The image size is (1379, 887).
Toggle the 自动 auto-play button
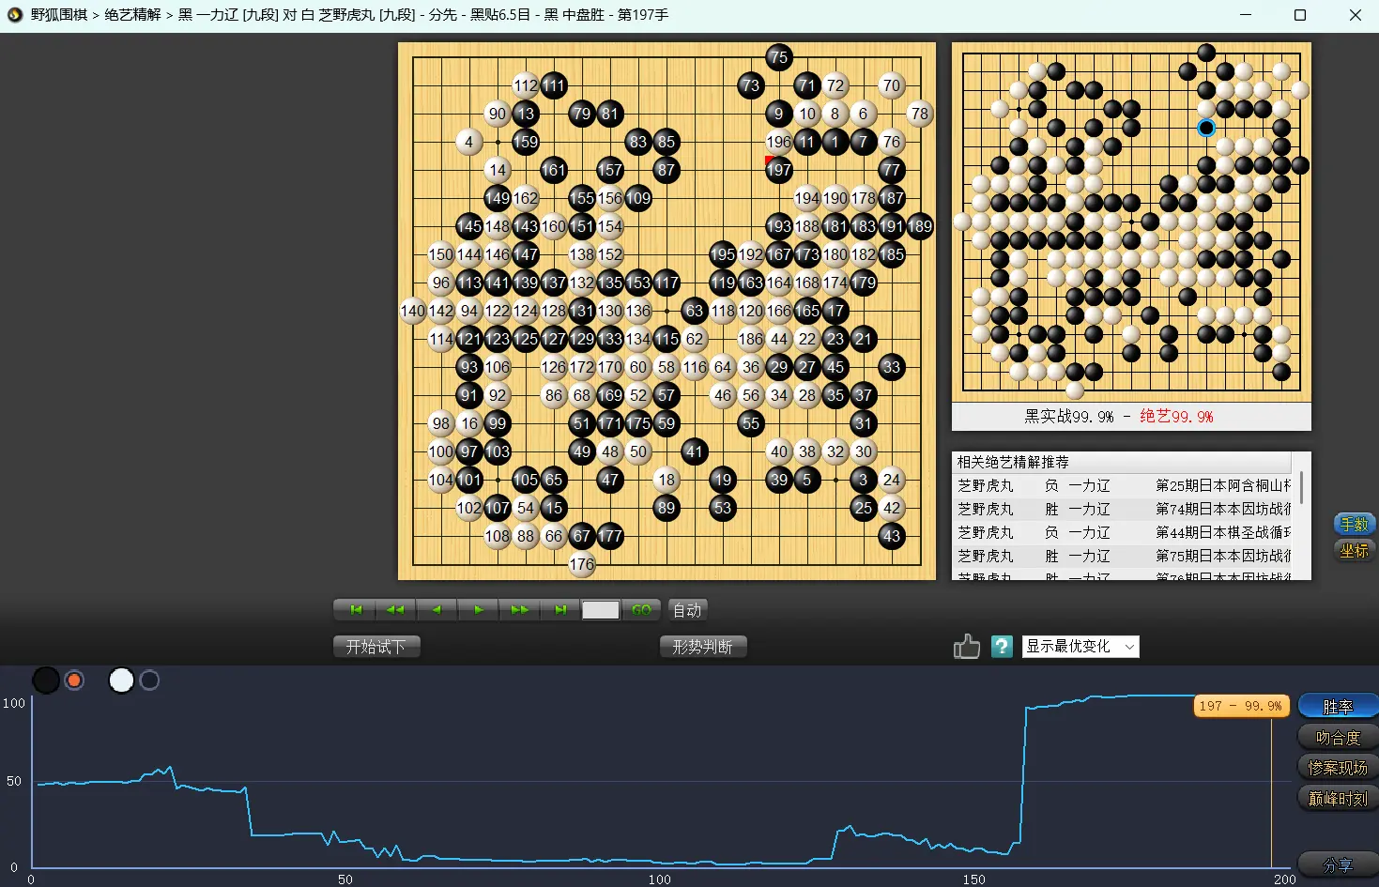click(687, 610)
